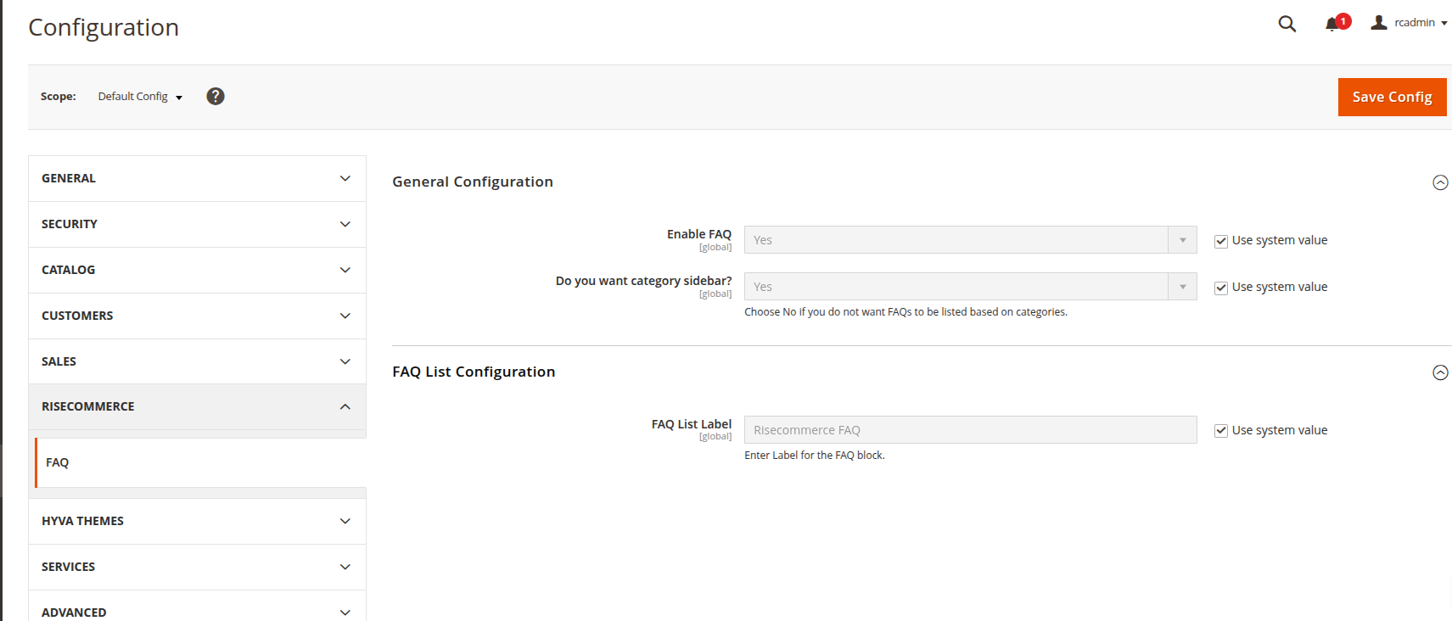
Task: Uncheck Use system value for category sidebar
Action: click(1221, 288)
